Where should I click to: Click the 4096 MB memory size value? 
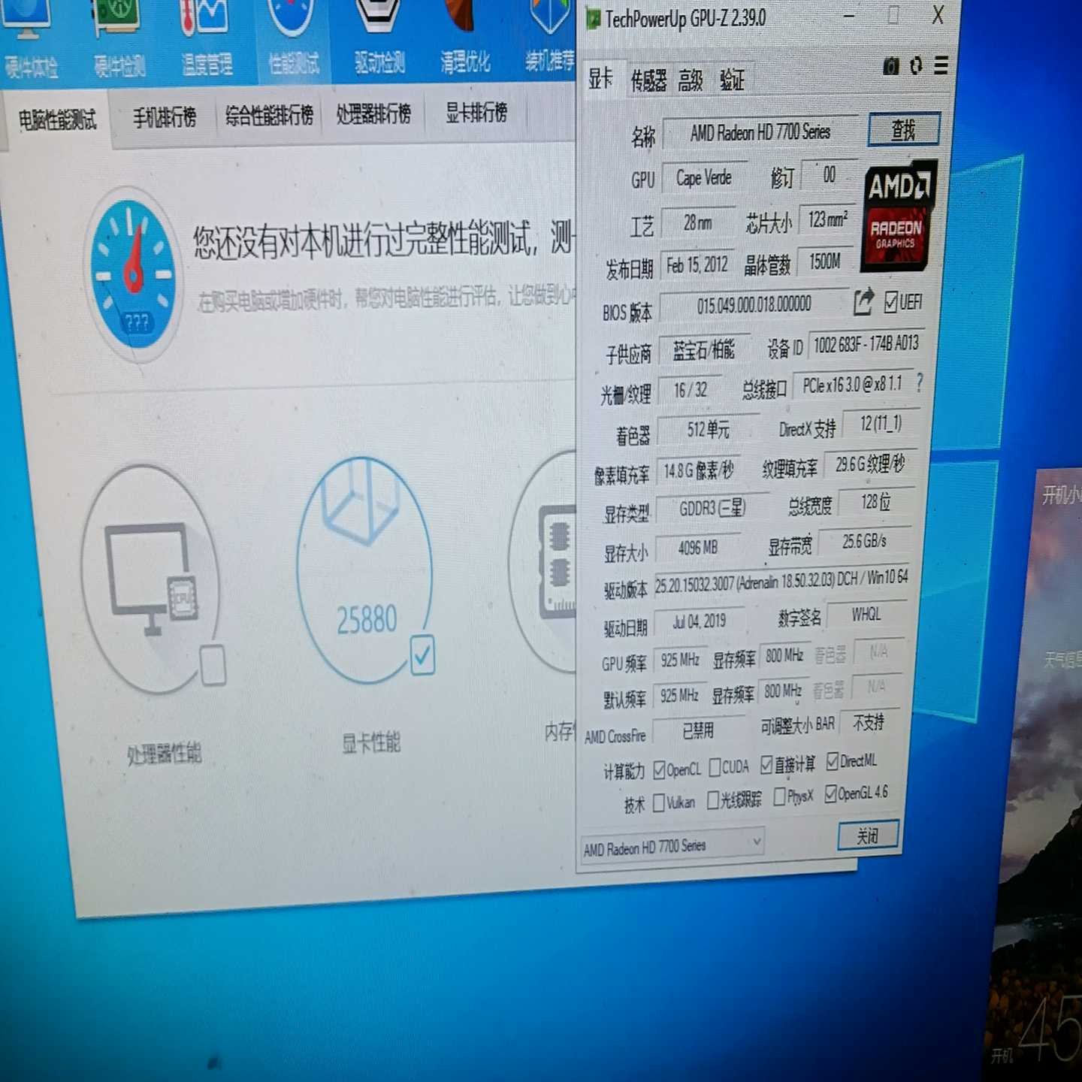(x=698, y=548)
